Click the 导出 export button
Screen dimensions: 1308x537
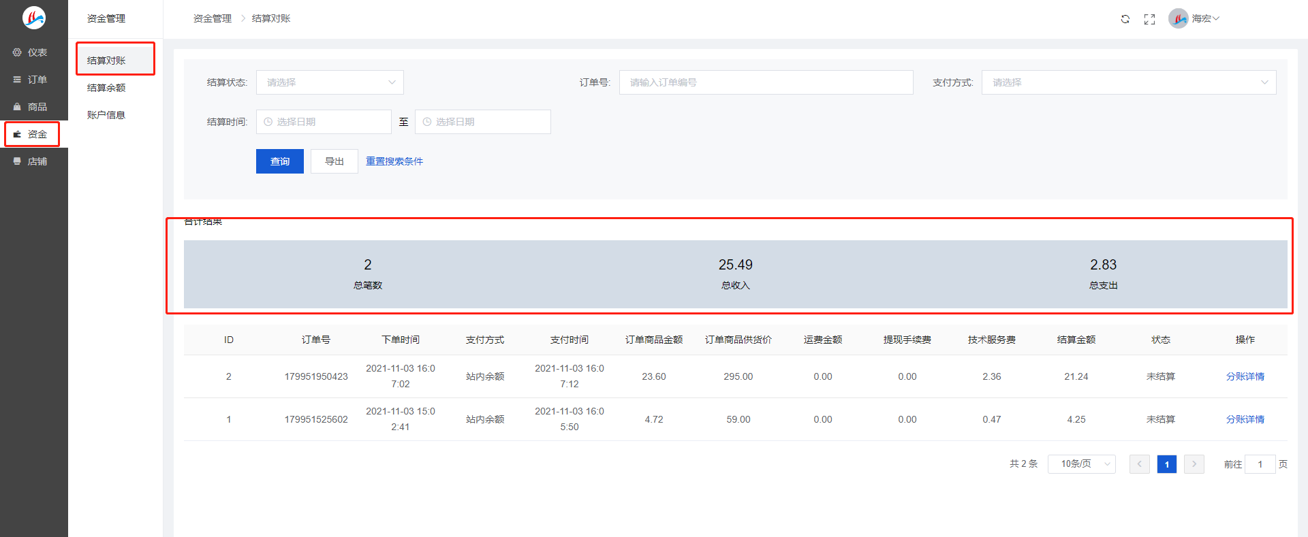(334, 161)
